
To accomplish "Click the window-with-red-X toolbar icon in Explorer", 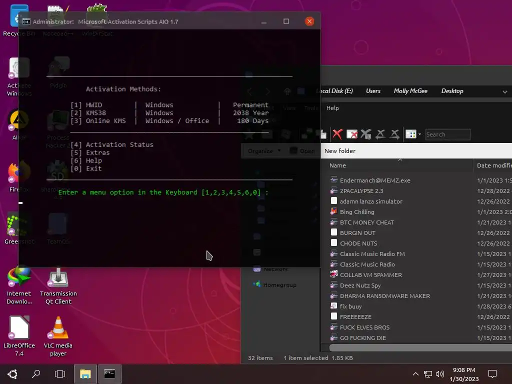I will [x=351, y=134].
